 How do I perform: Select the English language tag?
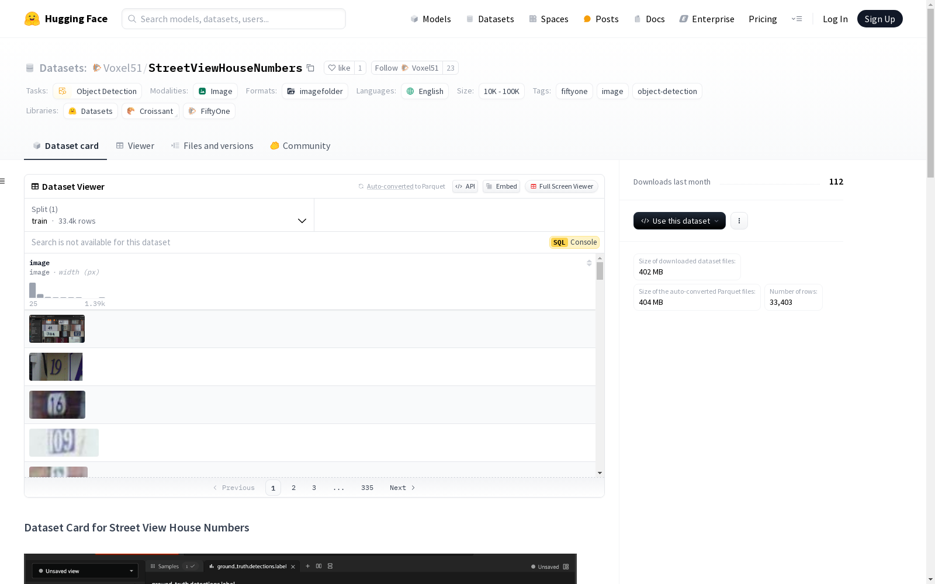425,91
